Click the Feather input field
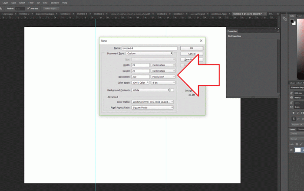 (20, 9)
